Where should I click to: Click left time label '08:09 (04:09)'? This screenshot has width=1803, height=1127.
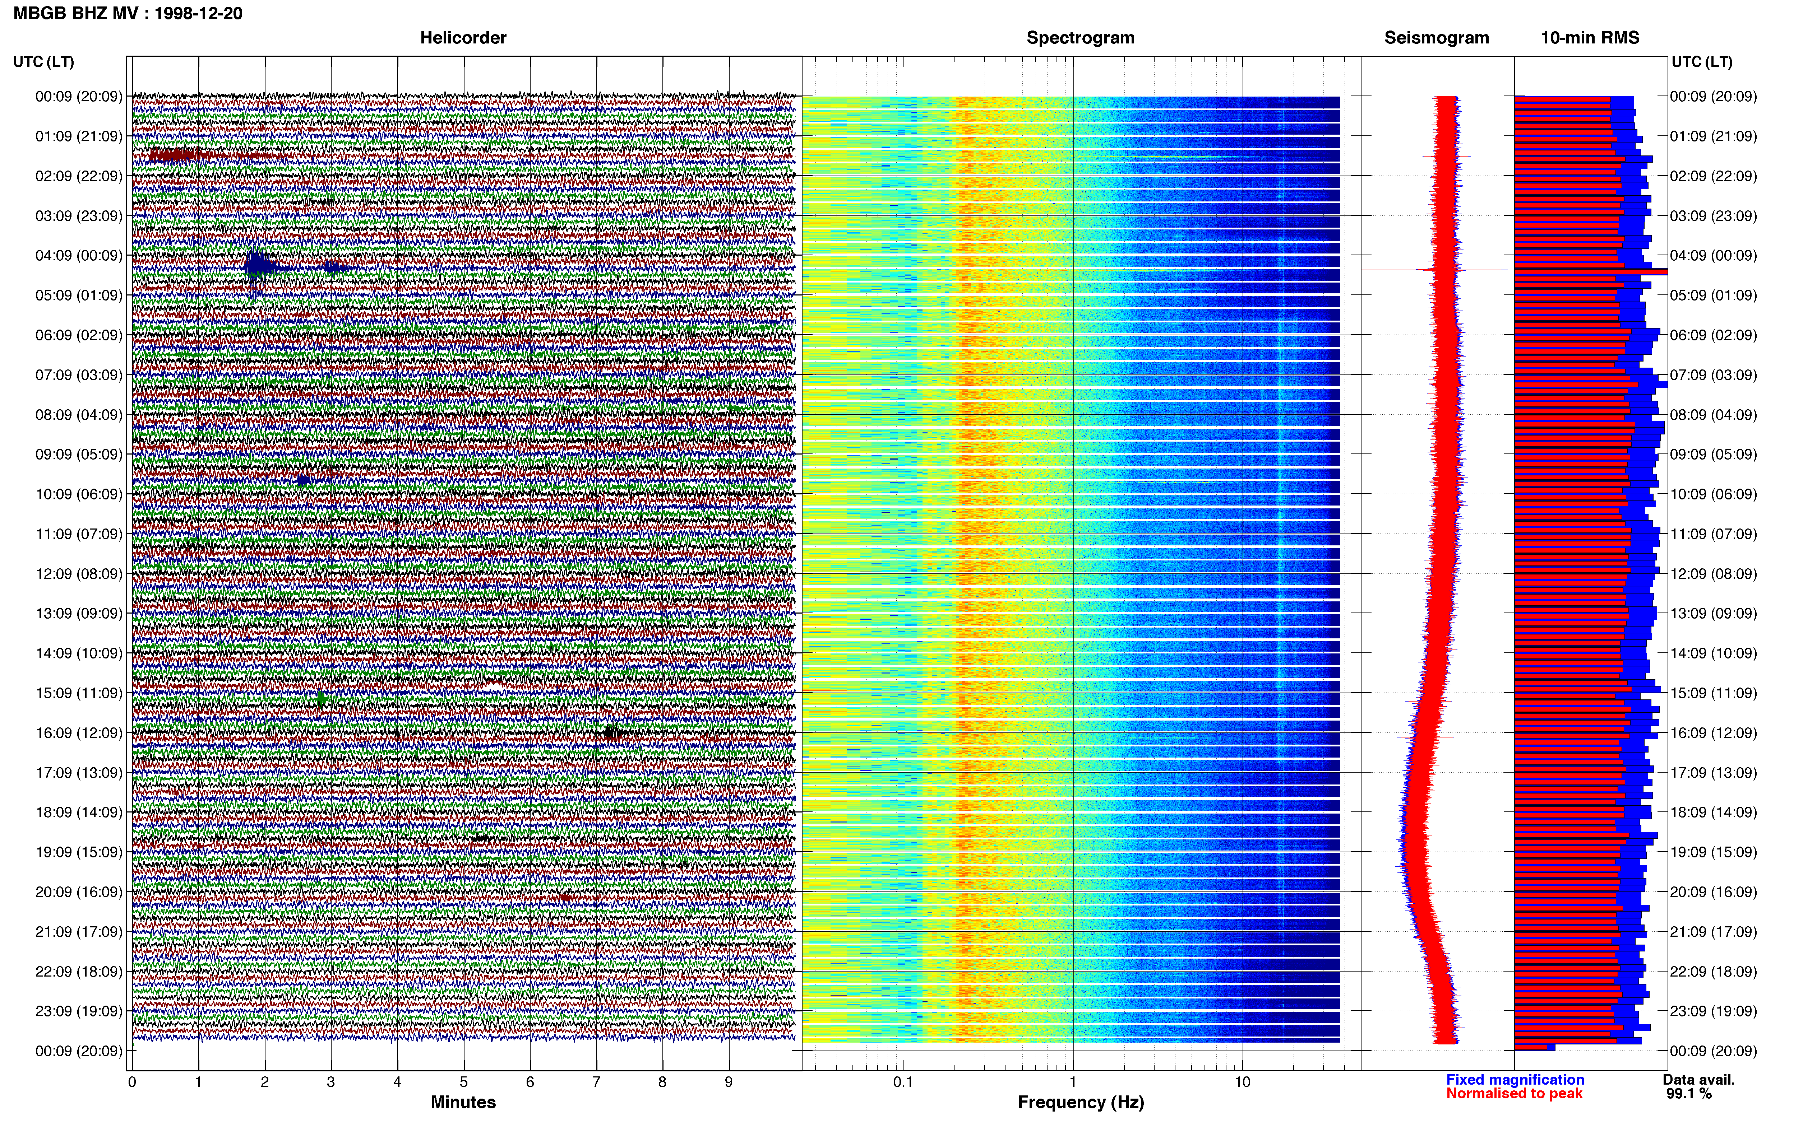pyautogui.click(x=79, y=414)
